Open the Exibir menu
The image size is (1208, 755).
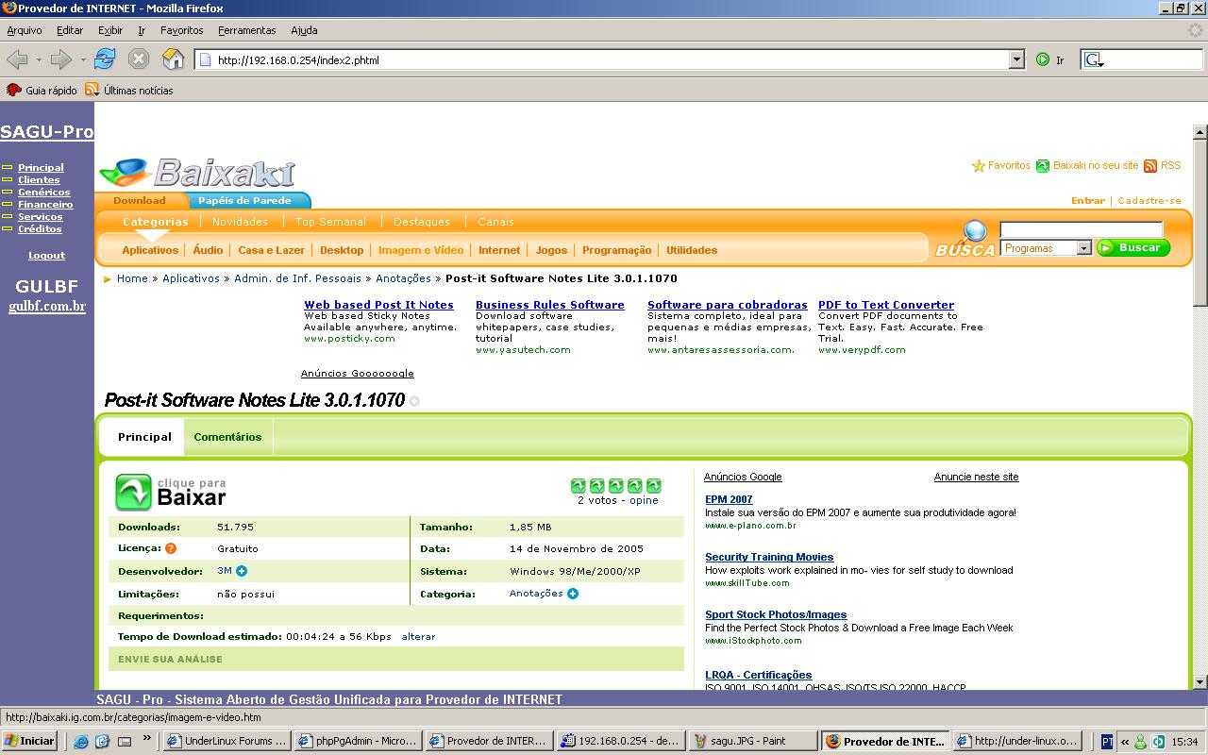(x=110, y=30)
